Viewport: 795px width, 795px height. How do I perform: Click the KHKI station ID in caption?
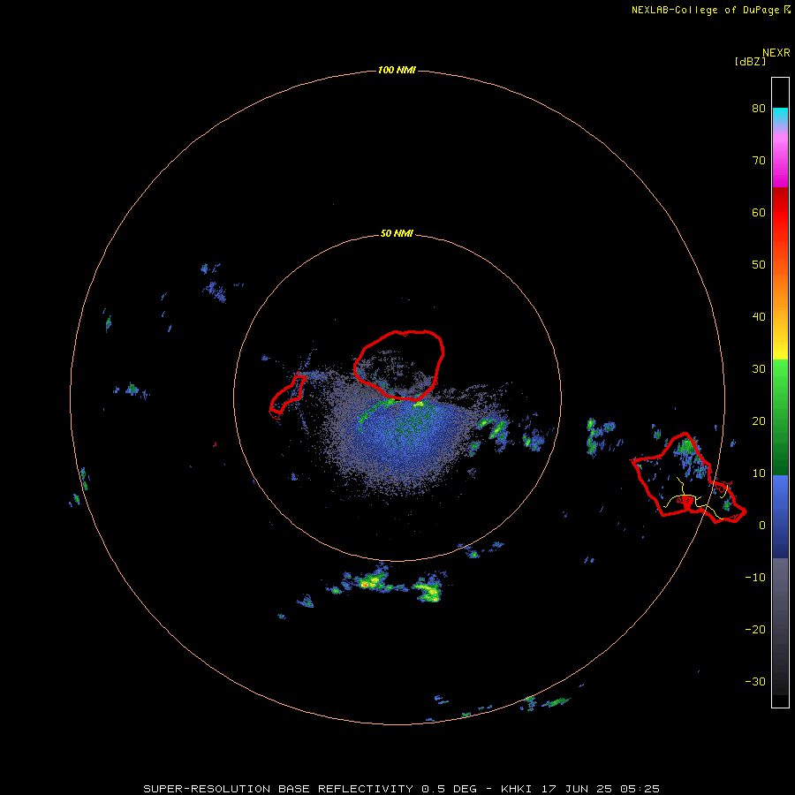tap(516, 789)
